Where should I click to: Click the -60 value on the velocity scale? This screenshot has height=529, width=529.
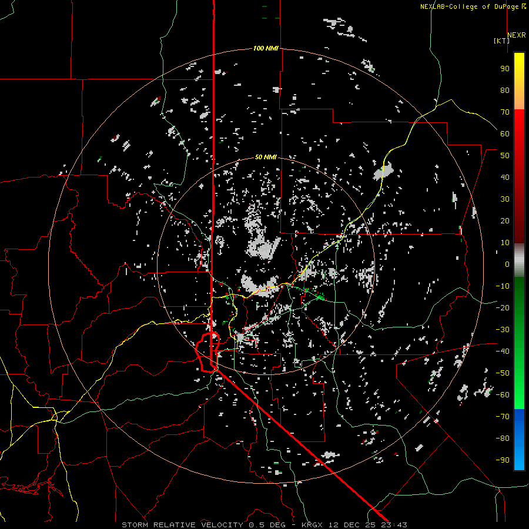(x=503, y=395)
